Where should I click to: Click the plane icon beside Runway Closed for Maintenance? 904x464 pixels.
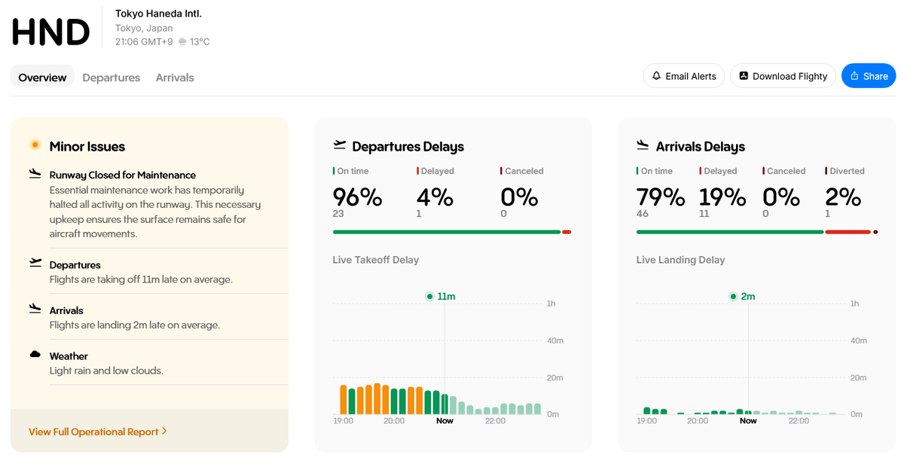(35, 174)
